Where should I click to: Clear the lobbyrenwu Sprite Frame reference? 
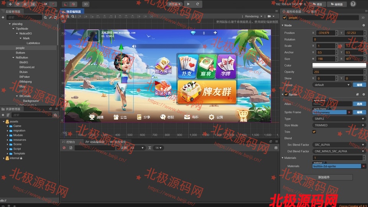[349, 112]
